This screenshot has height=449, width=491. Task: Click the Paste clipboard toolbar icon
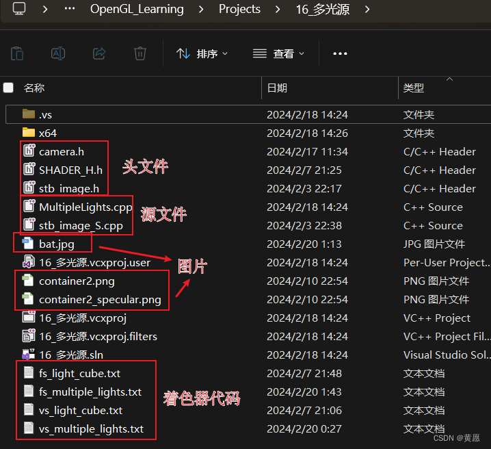coord(17,53)
